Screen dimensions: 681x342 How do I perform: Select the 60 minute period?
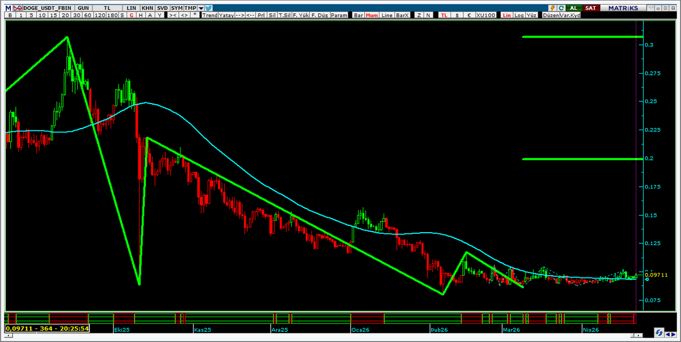(x=87, y=15)
